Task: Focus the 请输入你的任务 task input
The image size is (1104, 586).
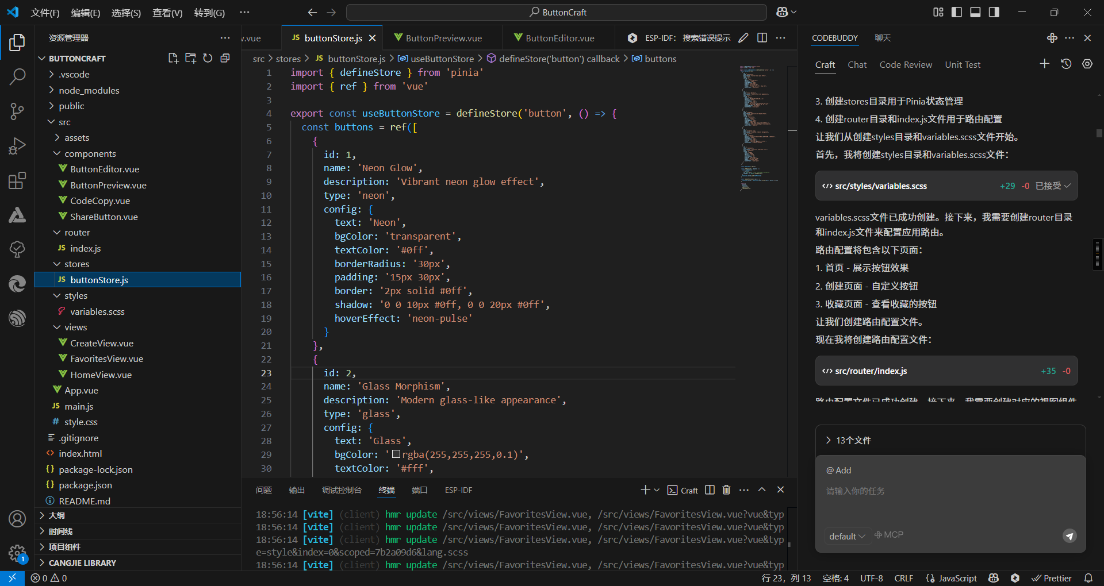Action: pos(950,491)
